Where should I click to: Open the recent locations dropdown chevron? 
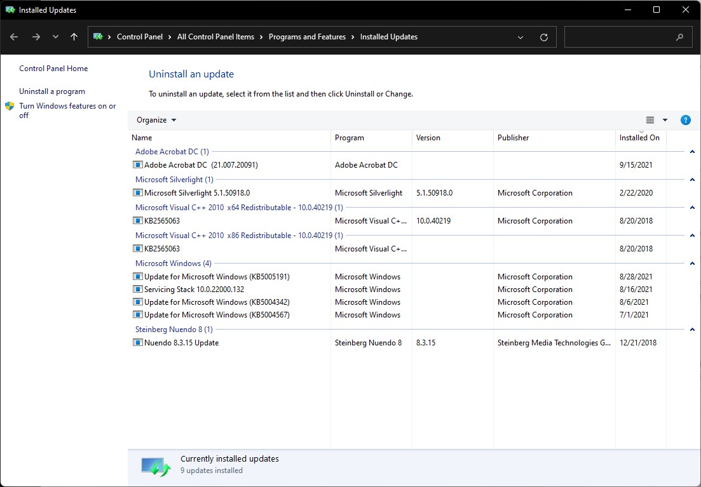point(55,37)
